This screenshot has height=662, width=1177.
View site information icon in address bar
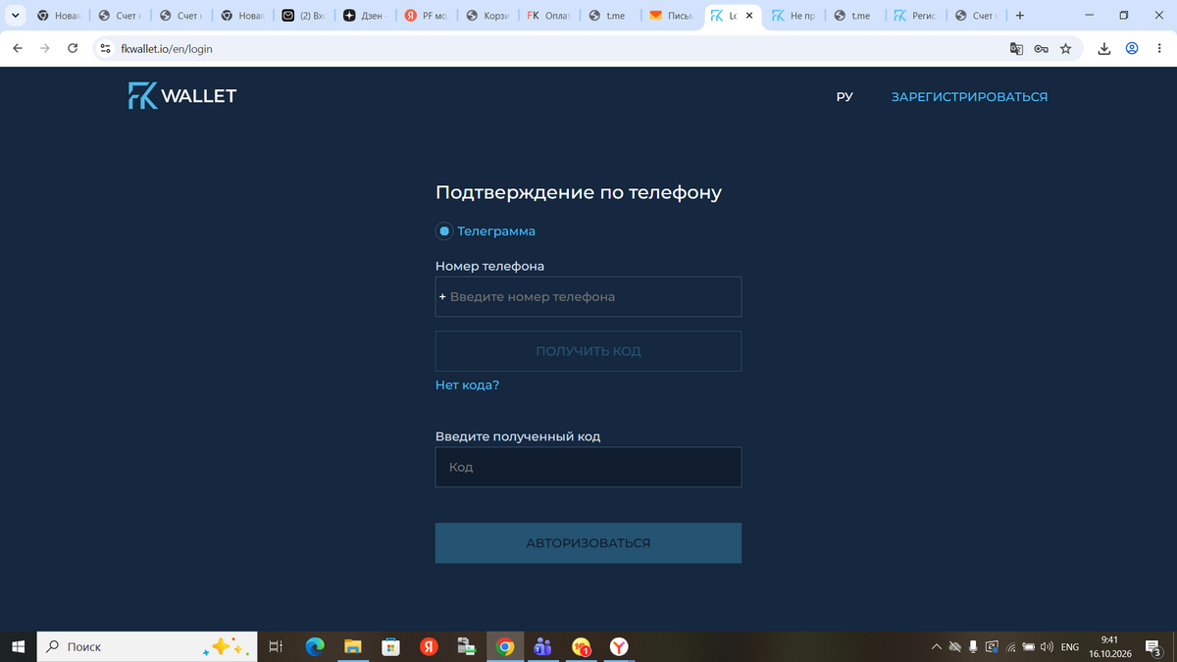click(107, 48)
